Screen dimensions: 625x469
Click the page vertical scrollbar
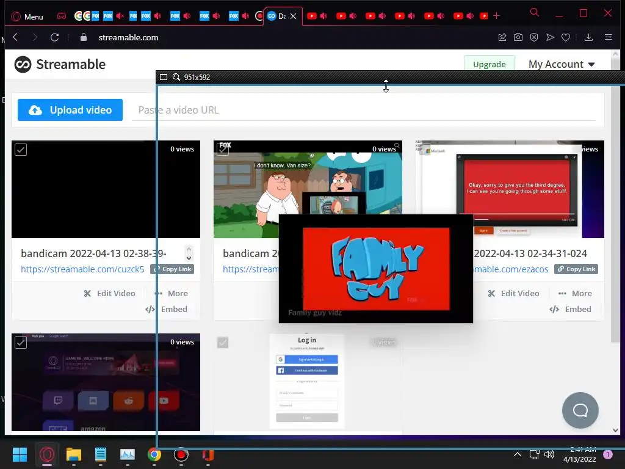(615, 200)
